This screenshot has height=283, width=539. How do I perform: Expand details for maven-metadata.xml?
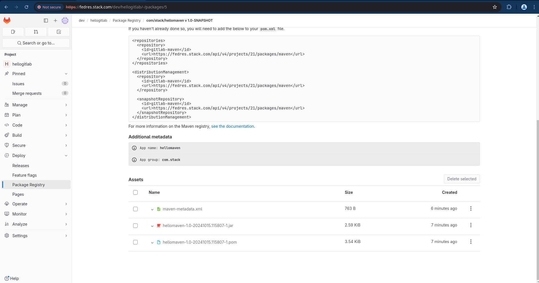pyautogui.click(x=152, y=209)
